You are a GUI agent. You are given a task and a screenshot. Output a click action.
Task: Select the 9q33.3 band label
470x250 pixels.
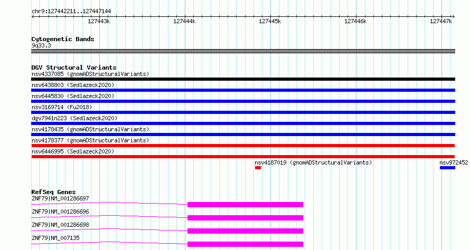[x=41, y=45]
